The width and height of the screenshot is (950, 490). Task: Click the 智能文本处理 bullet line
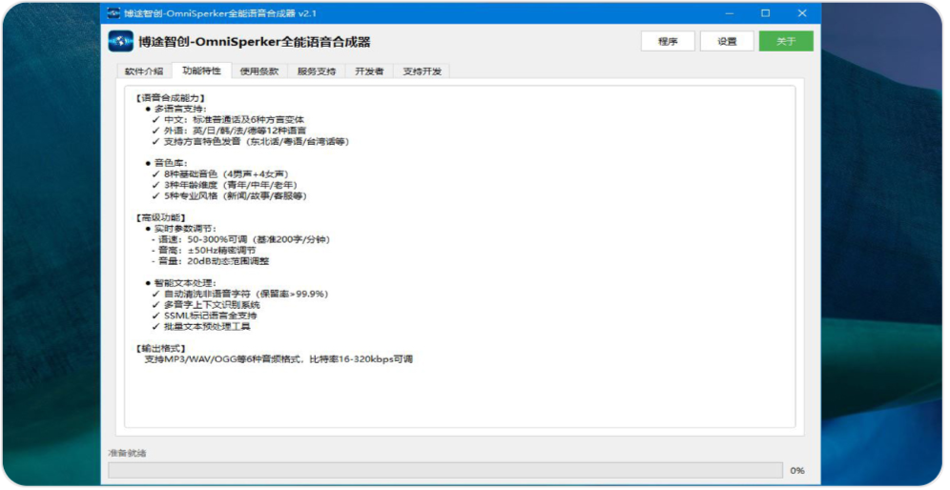click(x=180, y=283)
